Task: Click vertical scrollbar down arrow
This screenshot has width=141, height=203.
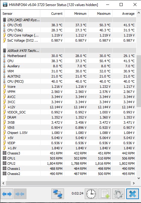Action: pyautogui.click(x=139, y=178)
